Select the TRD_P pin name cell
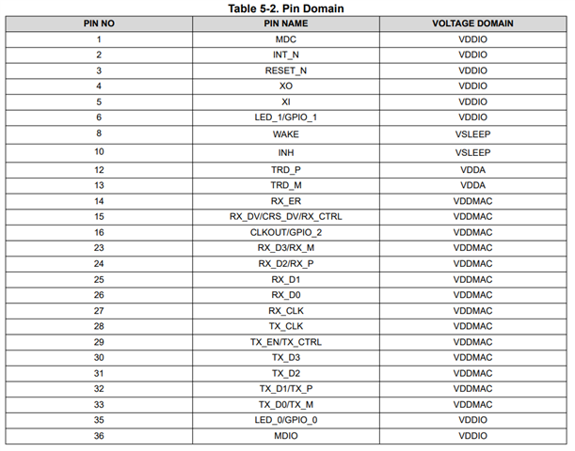 286,170
